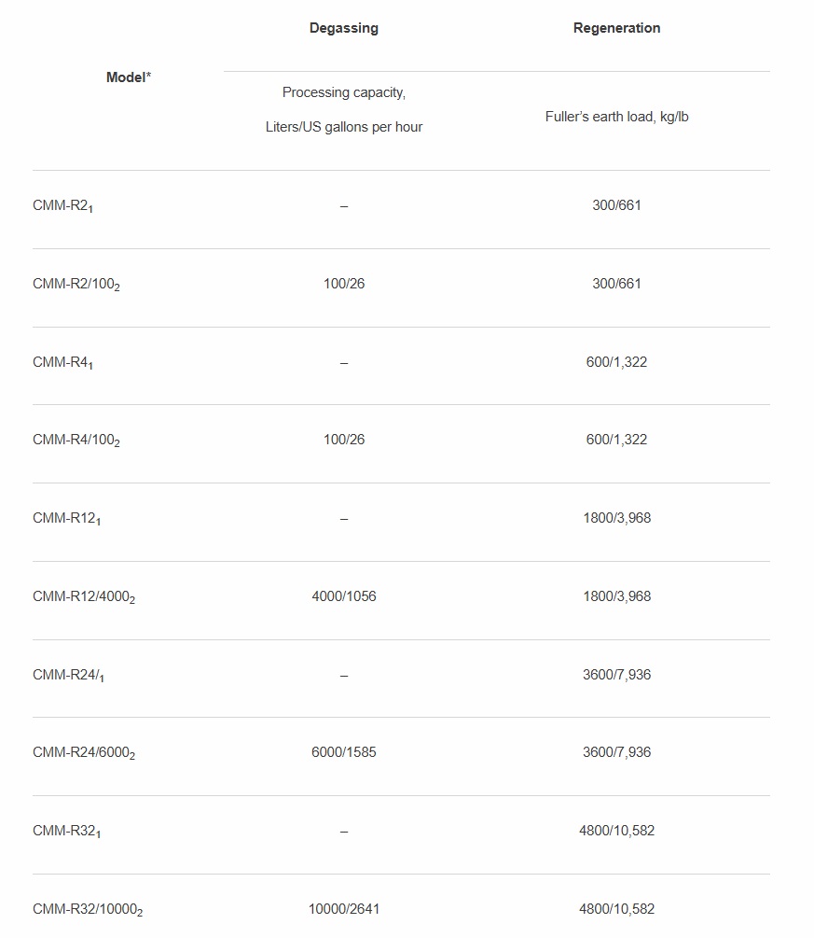Viewport: 814px width, 938px height.
Task: Click the CMM-R32 model row label
Action: [66, 832]
